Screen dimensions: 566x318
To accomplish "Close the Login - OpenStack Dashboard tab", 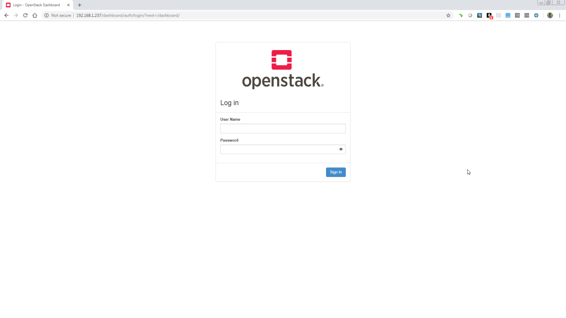I will 68,5.
